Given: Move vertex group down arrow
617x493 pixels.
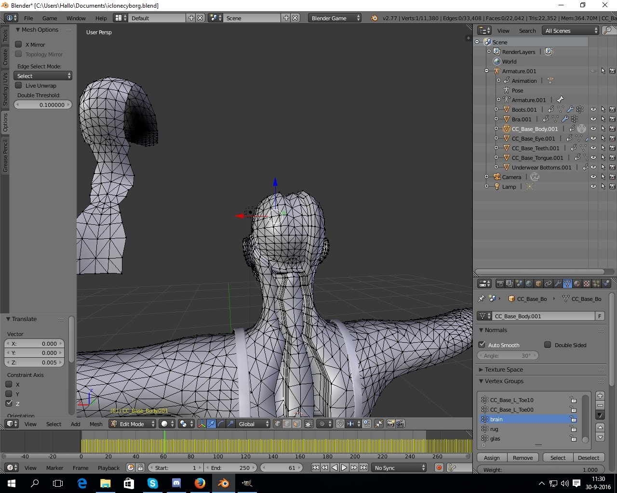Looking at the screenshot, I should tap(600, 437).
